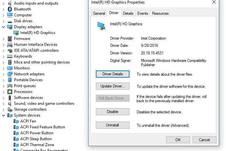Click the Software devices icon
Viewport: 226px width, 151px height.
tap(10, 98)
